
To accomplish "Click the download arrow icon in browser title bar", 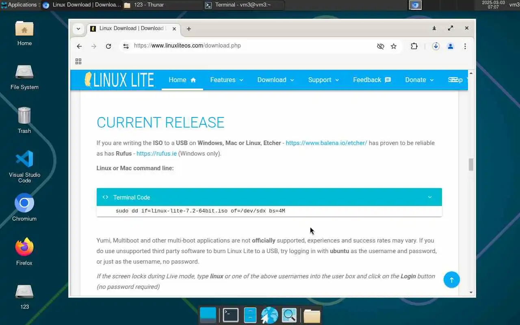I will point(434,28).
